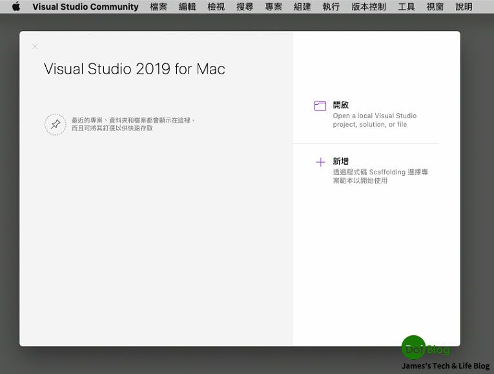Click the 開啟 heading
Screen dimensions: 494x374
point(340,105)
